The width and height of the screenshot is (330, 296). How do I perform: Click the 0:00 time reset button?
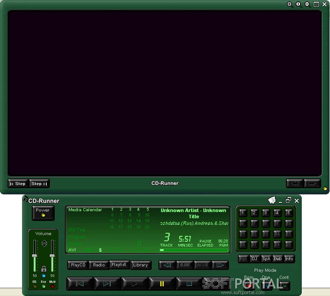[x=185, y=265]
